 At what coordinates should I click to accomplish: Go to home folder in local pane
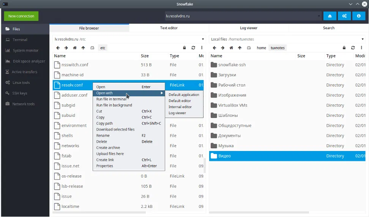click(231, 48)
